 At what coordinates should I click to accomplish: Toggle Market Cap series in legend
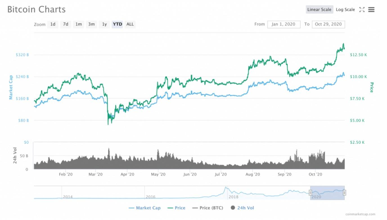(x=145, y=208)
